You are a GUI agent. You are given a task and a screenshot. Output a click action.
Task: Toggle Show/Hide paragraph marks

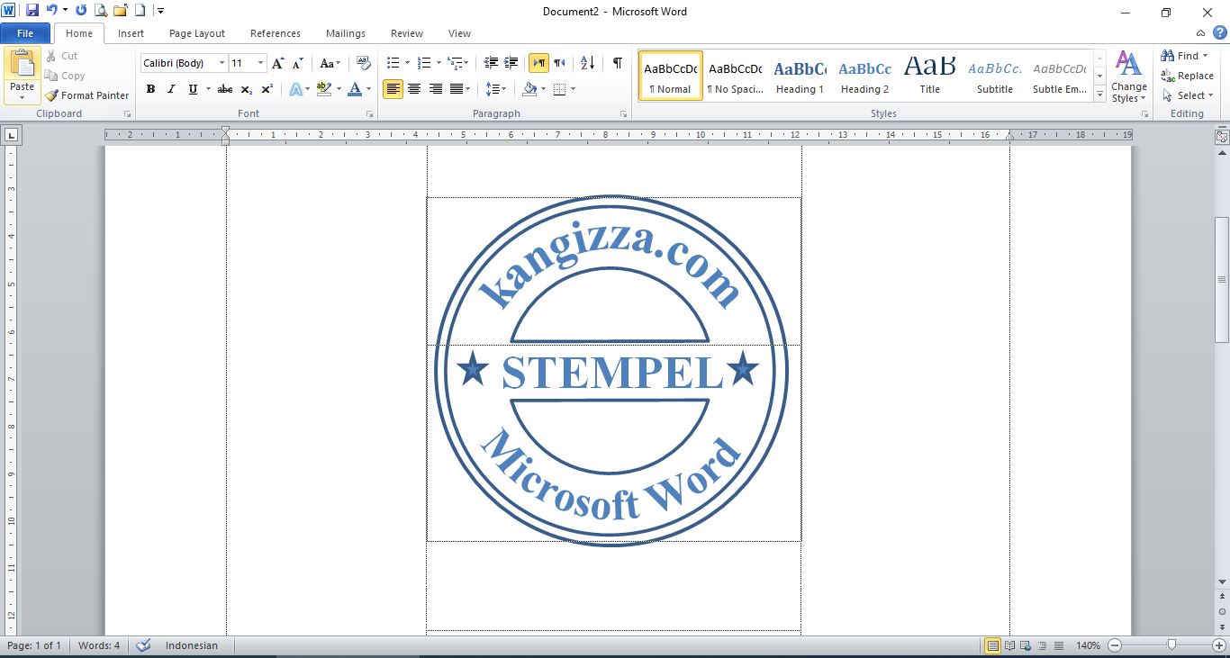click(x=617, y=63)
